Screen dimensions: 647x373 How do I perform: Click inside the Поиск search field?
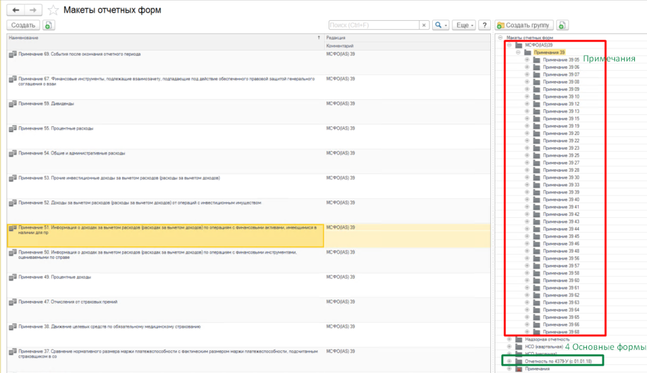coord(373,25)
